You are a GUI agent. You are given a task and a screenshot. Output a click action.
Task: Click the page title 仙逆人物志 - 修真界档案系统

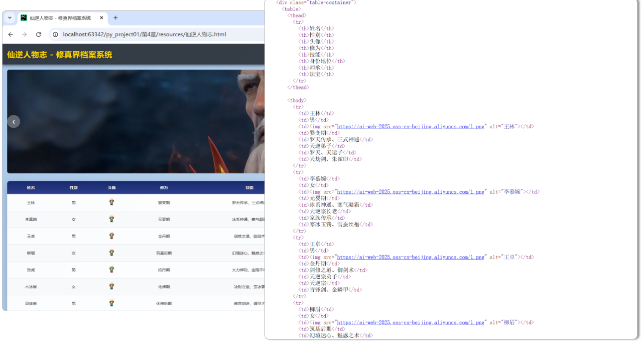click(x=60, y=55)
